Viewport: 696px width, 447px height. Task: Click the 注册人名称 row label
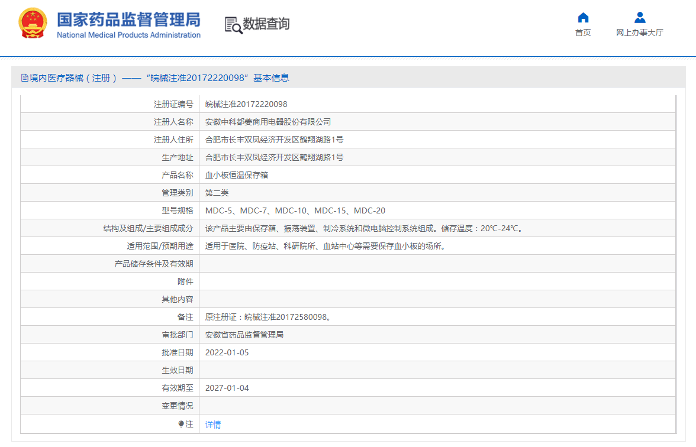pyautogui.click(x=173, y=122)
